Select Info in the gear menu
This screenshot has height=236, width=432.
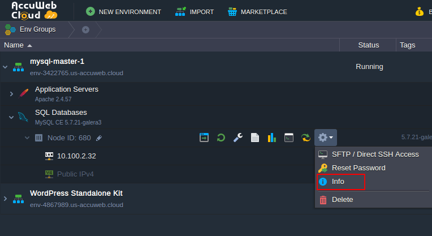[x=338, y=182]
